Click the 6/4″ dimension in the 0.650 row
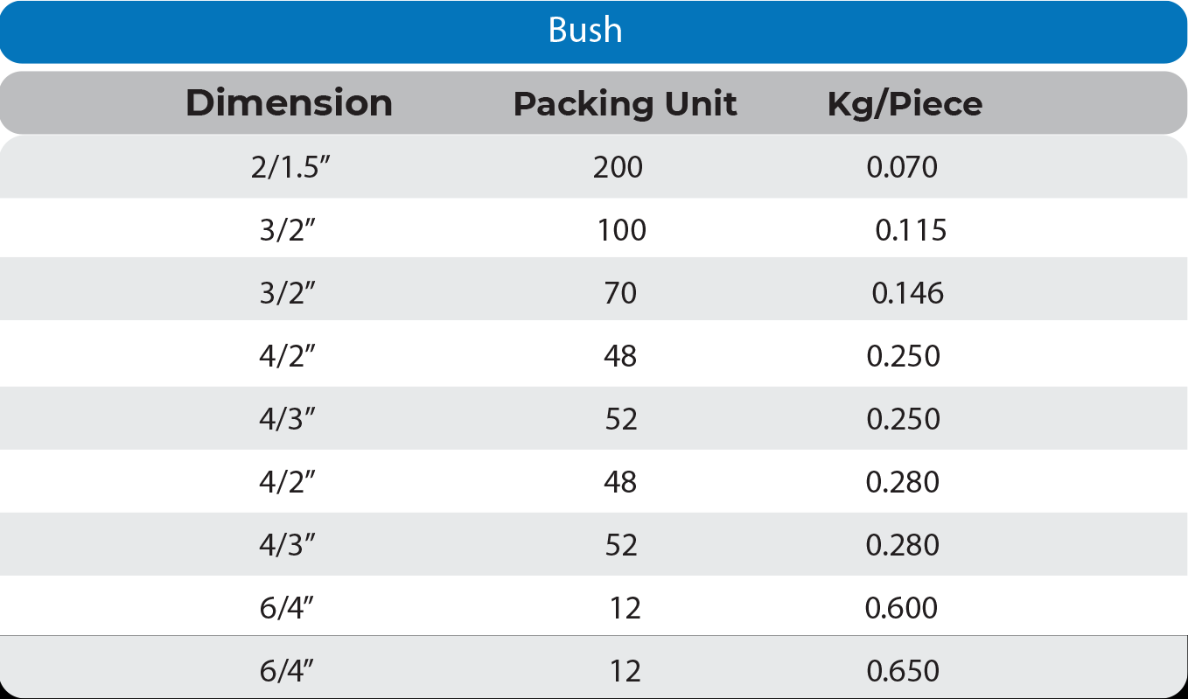 [x=287, y=671]
